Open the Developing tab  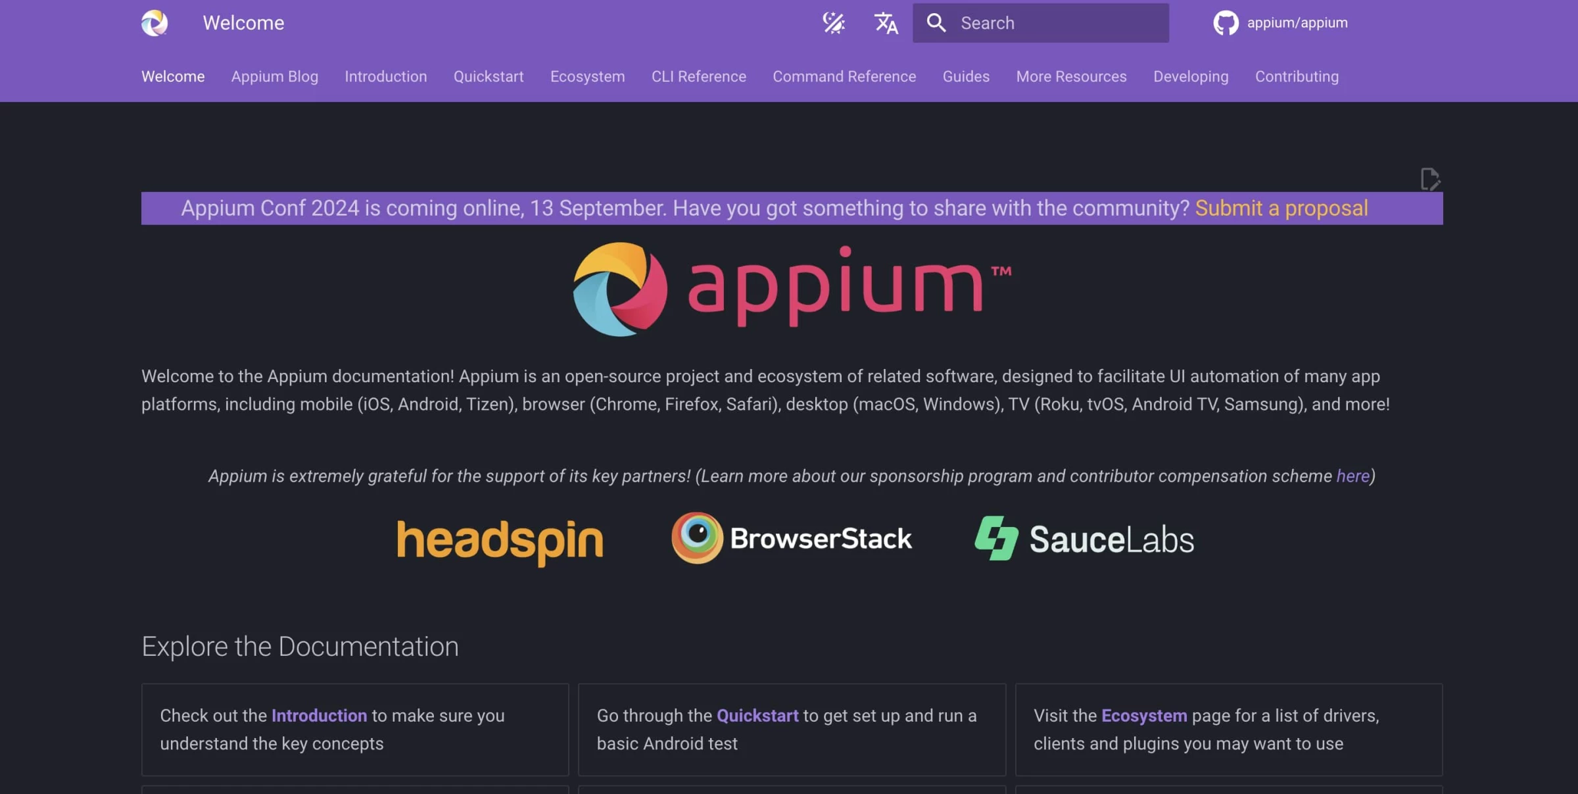[x=1191, y=76]
